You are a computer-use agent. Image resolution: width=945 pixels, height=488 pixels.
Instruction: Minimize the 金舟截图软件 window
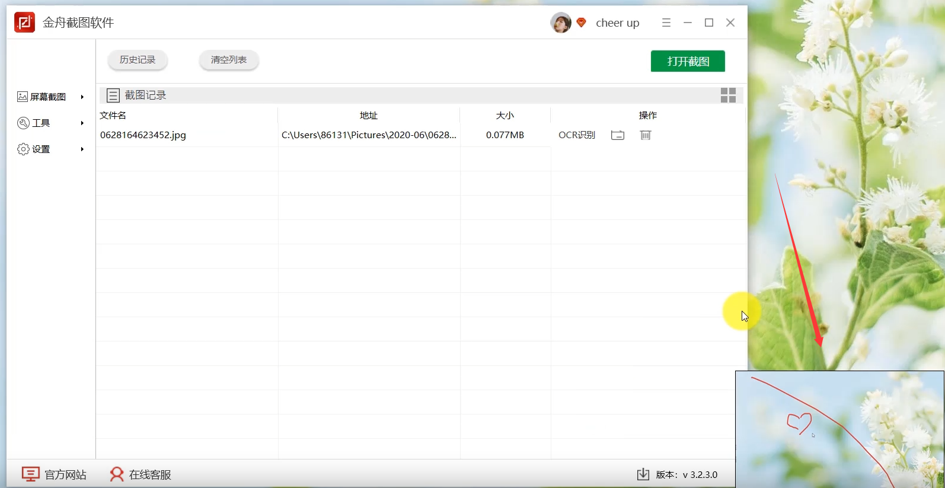click(x=688, y=23)
